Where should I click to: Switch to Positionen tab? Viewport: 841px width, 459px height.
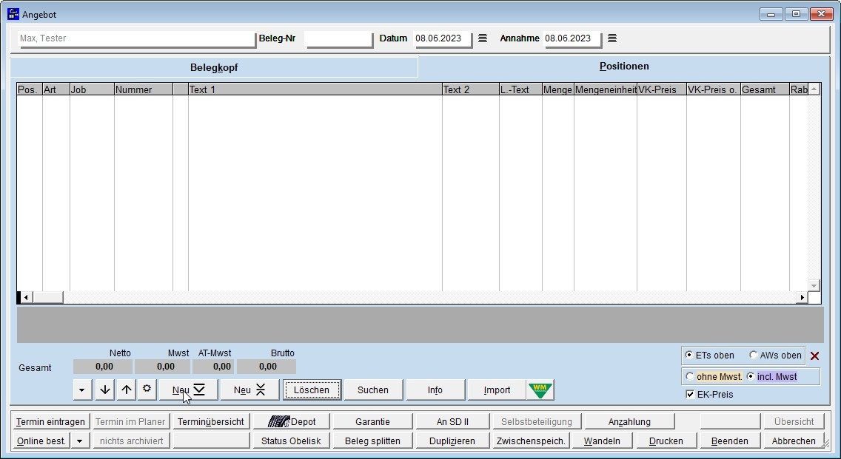coord(624,67)
